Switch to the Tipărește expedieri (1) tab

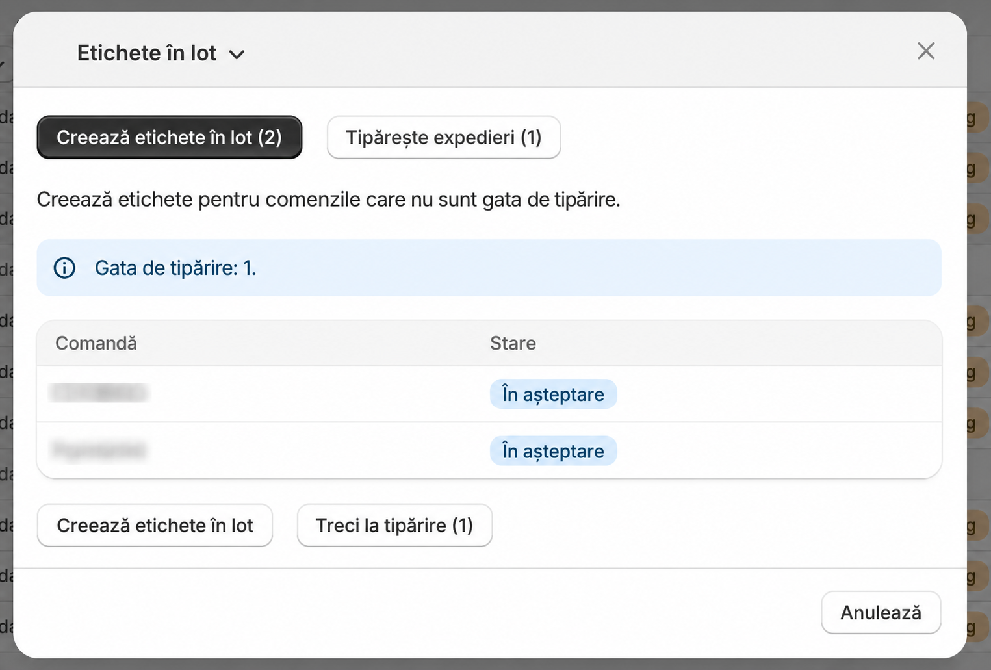tap(444, 137)
